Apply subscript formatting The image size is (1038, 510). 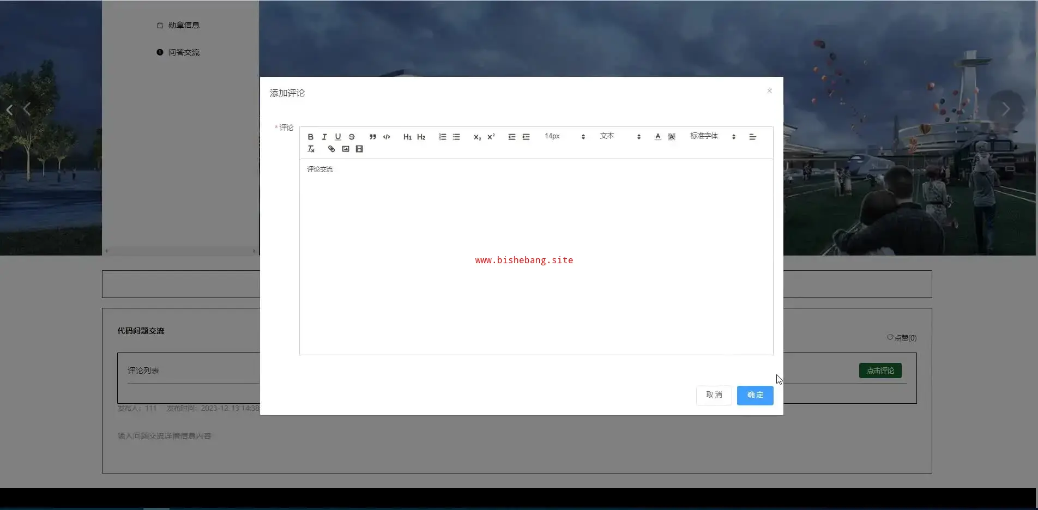tap(477, 137)
